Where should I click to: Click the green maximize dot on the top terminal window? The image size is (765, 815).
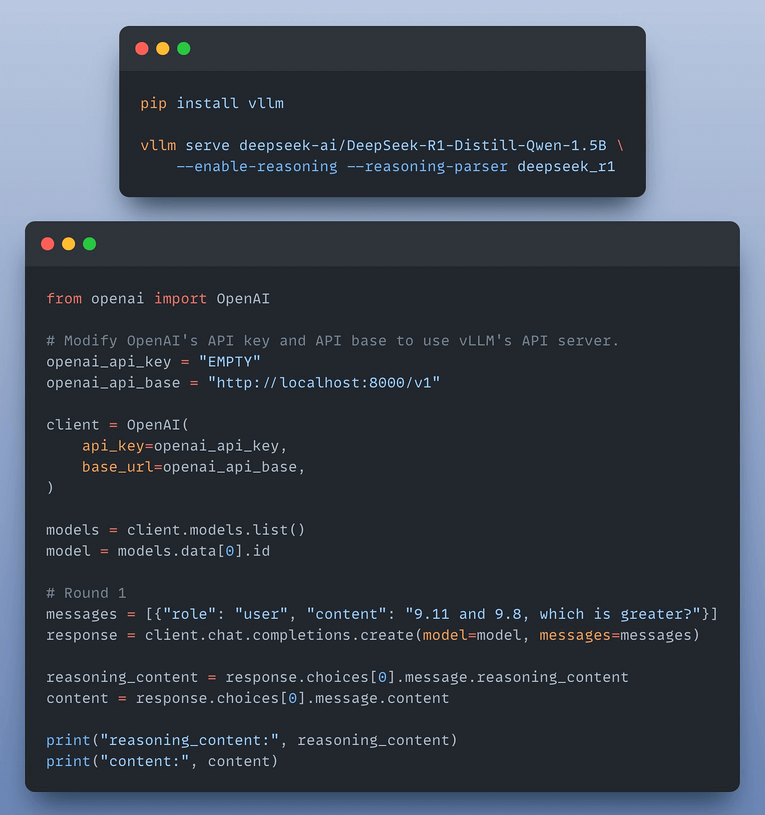pos(184,49)
